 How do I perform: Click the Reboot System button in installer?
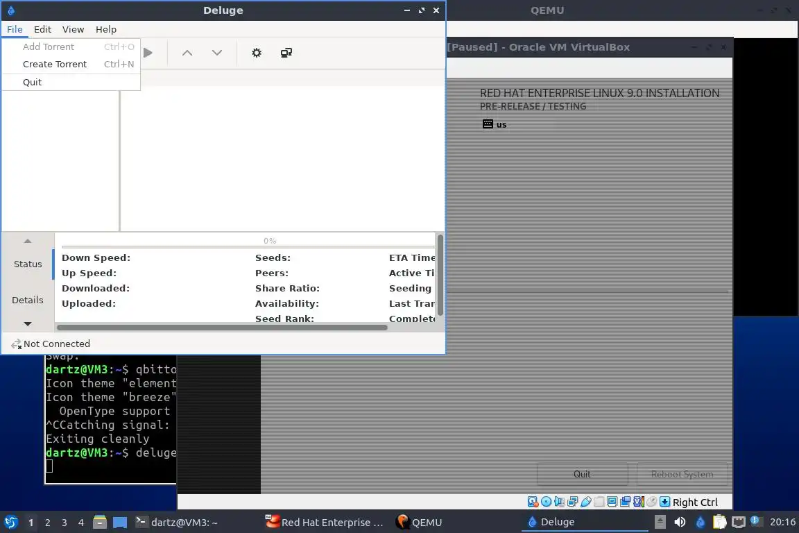click(x=682, y=474)
